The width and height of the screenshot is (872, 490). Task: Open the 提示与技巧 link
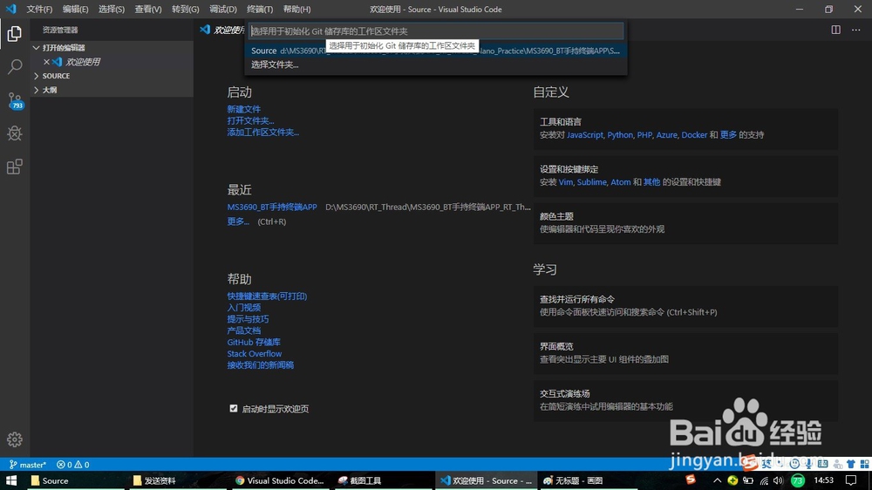click(248, 319)
